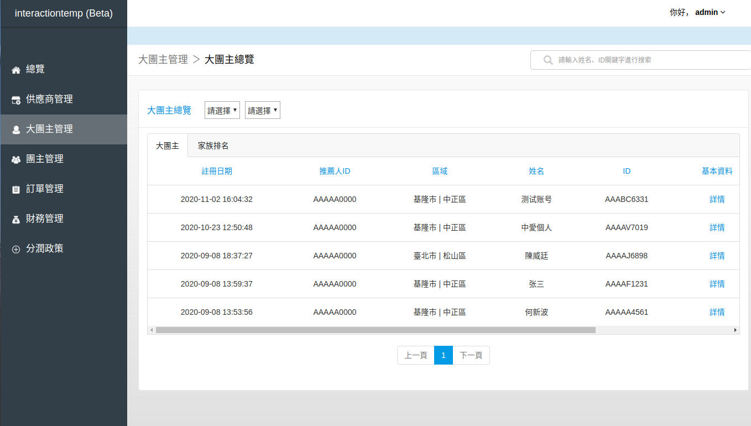Click the ID cell AAAAA4561
This screenshot has width=751, height=426.
click(627, 312)
